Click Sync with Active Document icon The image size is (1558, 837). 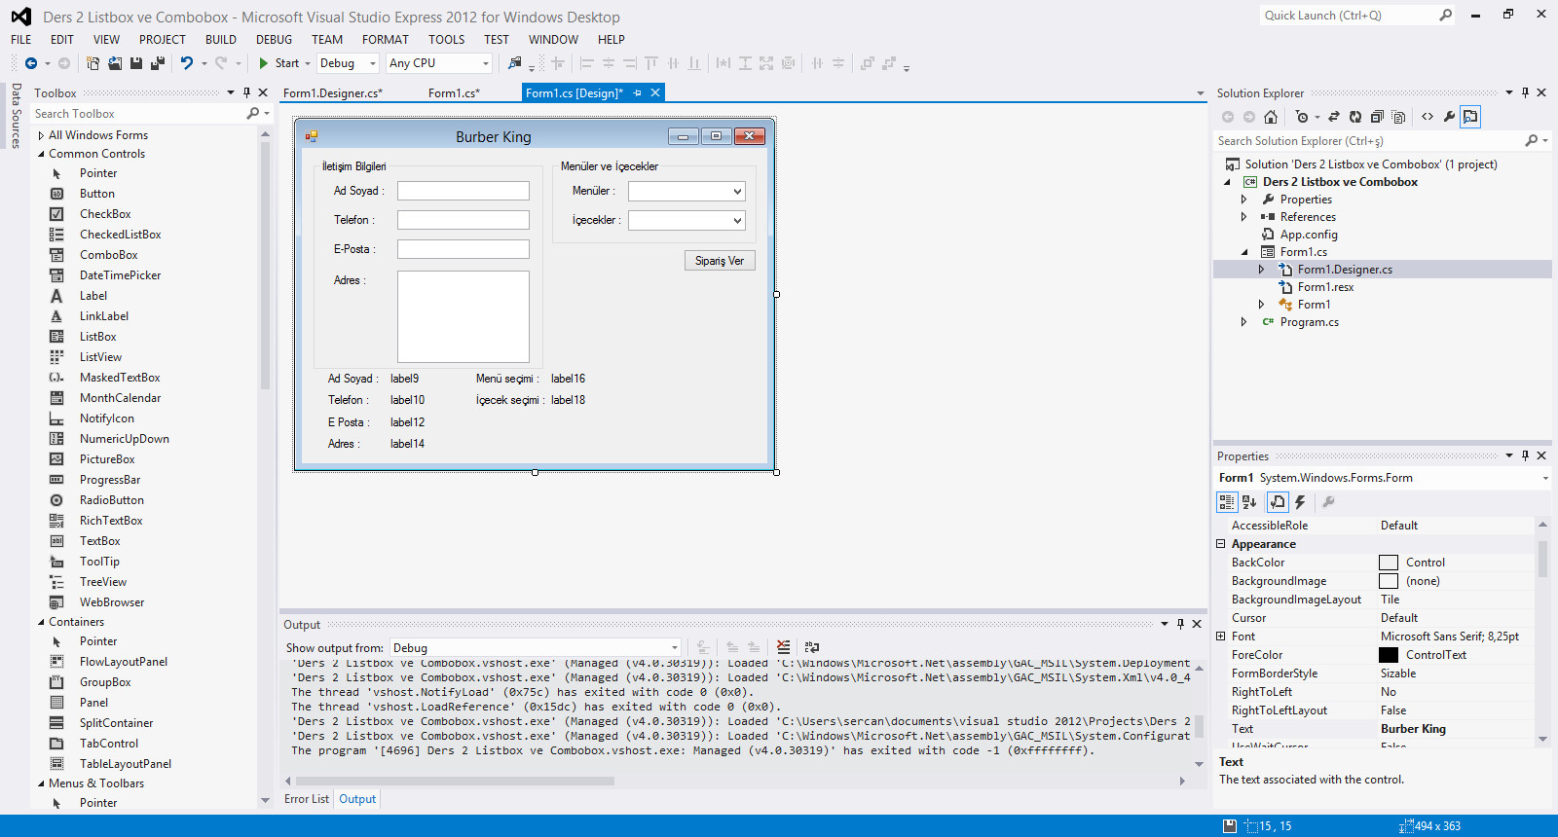coord(1334,117)
